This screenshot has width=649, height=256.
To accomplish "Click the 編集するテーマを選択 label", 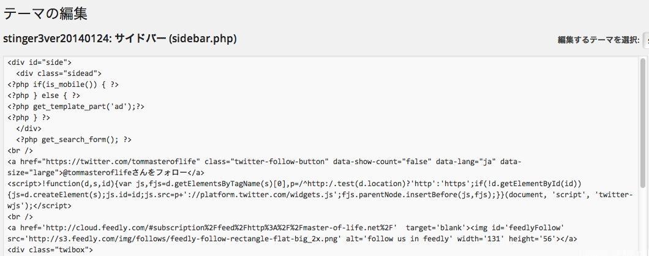I will pyautogui.click(x=598, y=40).
